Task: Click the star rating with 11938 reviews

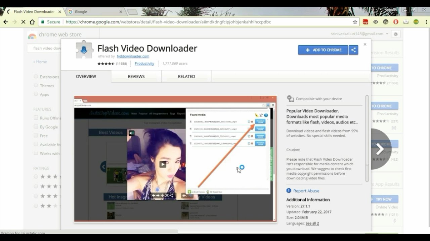Action: (x=112, y=64)
